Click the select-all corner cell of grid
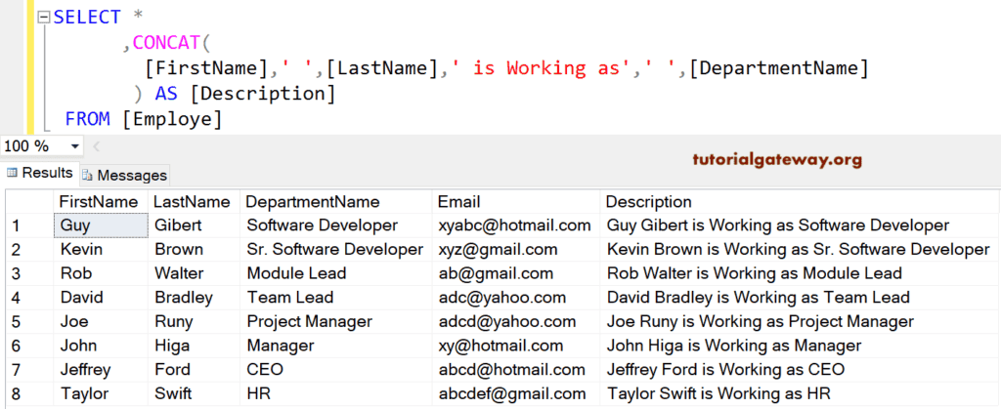Screen dimensions: 1001x409 pyautogui.click(x=27, y=202)
